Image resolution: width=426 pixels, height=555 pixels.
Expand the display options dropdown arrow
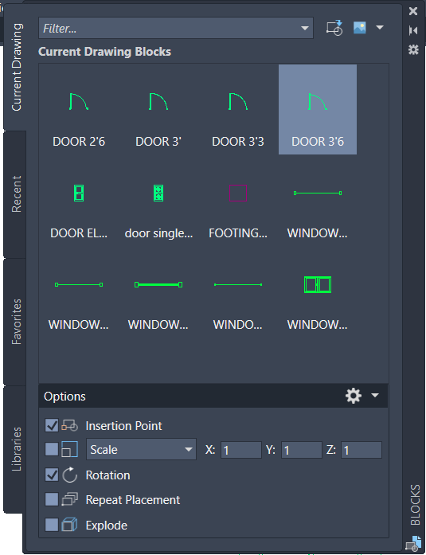click(380, 27)
